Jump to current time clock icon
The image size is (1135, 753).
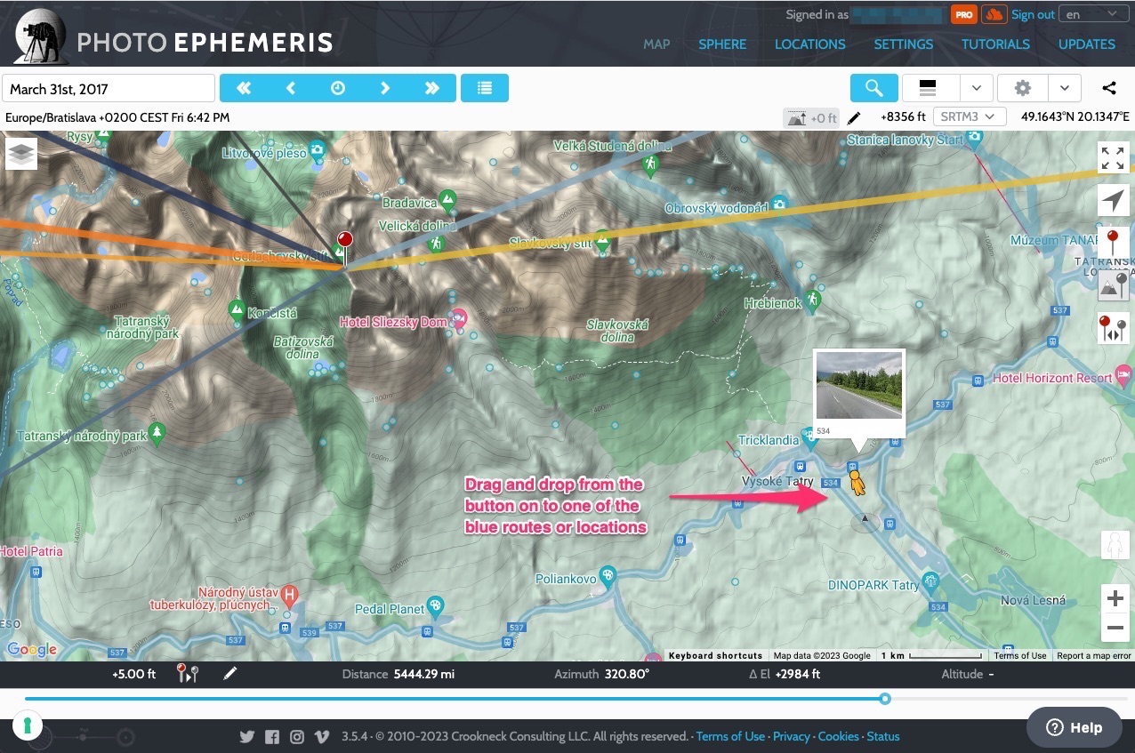[338, 88]
